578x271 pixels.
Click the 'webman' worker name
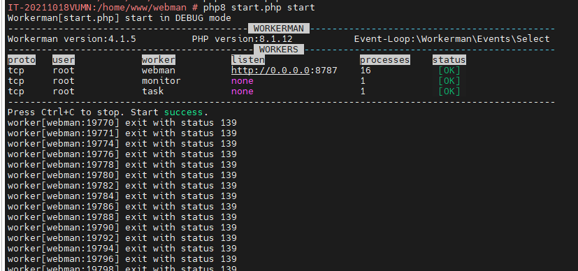point(159,71)
